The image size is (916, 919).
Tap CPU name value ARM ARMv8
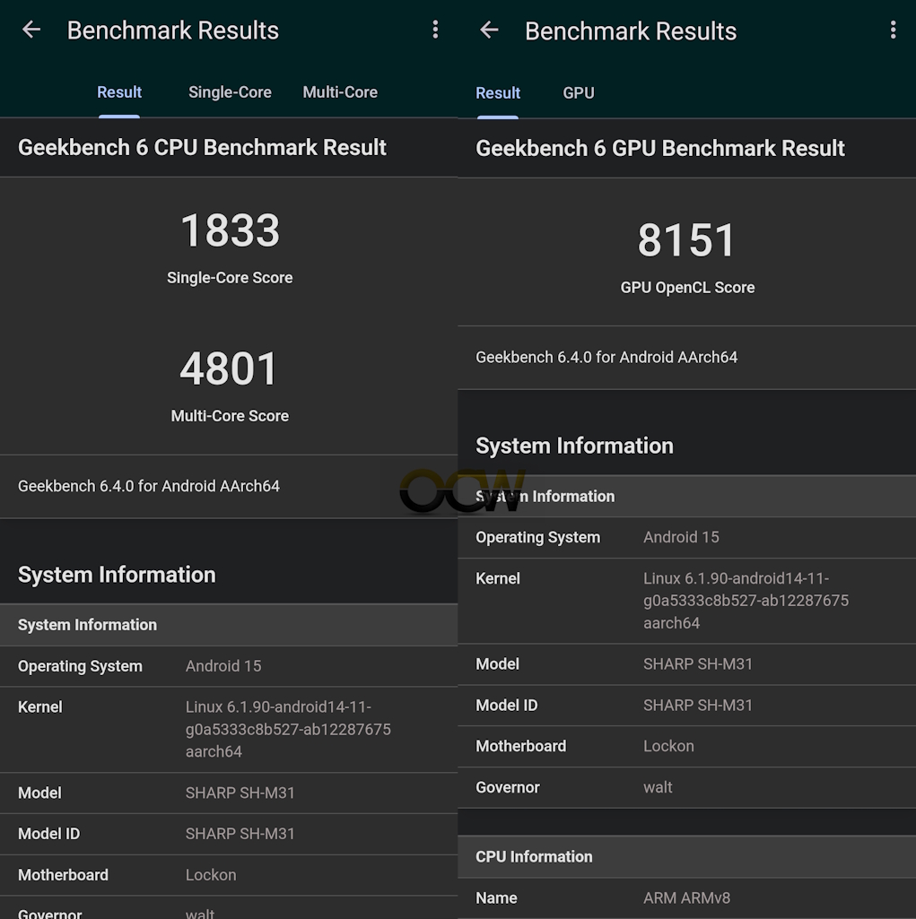pos(686,897)
